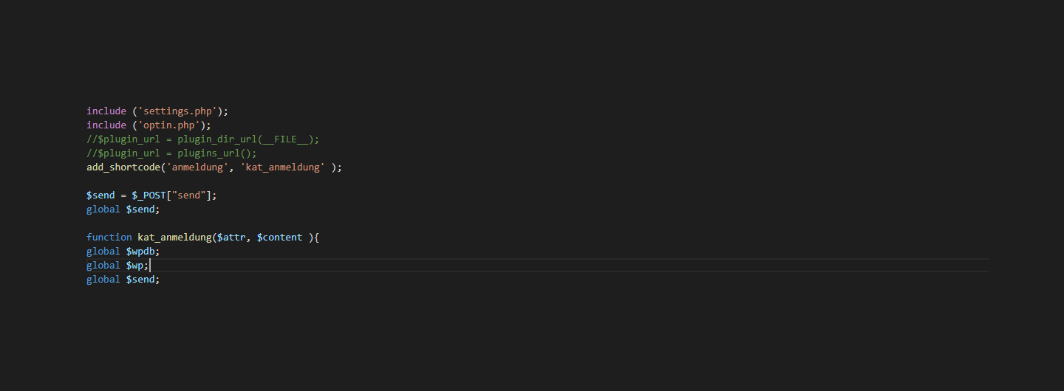Click the plugin_dir_url call in the comment
Viewport: 1064px width, 391px height.
[x=217, y=139]
